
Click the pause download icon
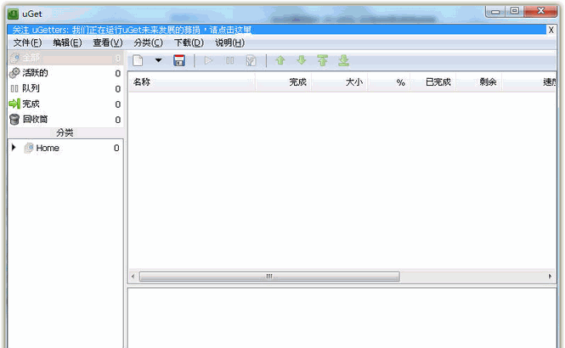point(230,60)
